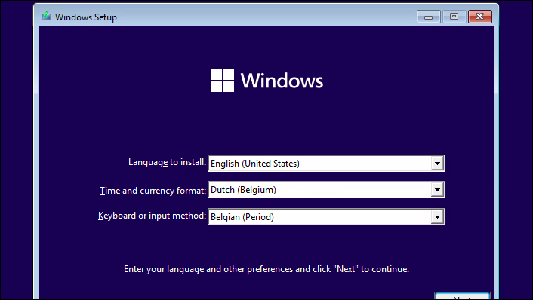Select the Dutch (Belgium) format field
This screenshot has height=300, width=533.
326,190
